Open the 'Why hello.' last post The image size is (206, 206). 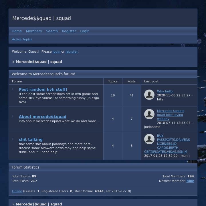[165, 91]
